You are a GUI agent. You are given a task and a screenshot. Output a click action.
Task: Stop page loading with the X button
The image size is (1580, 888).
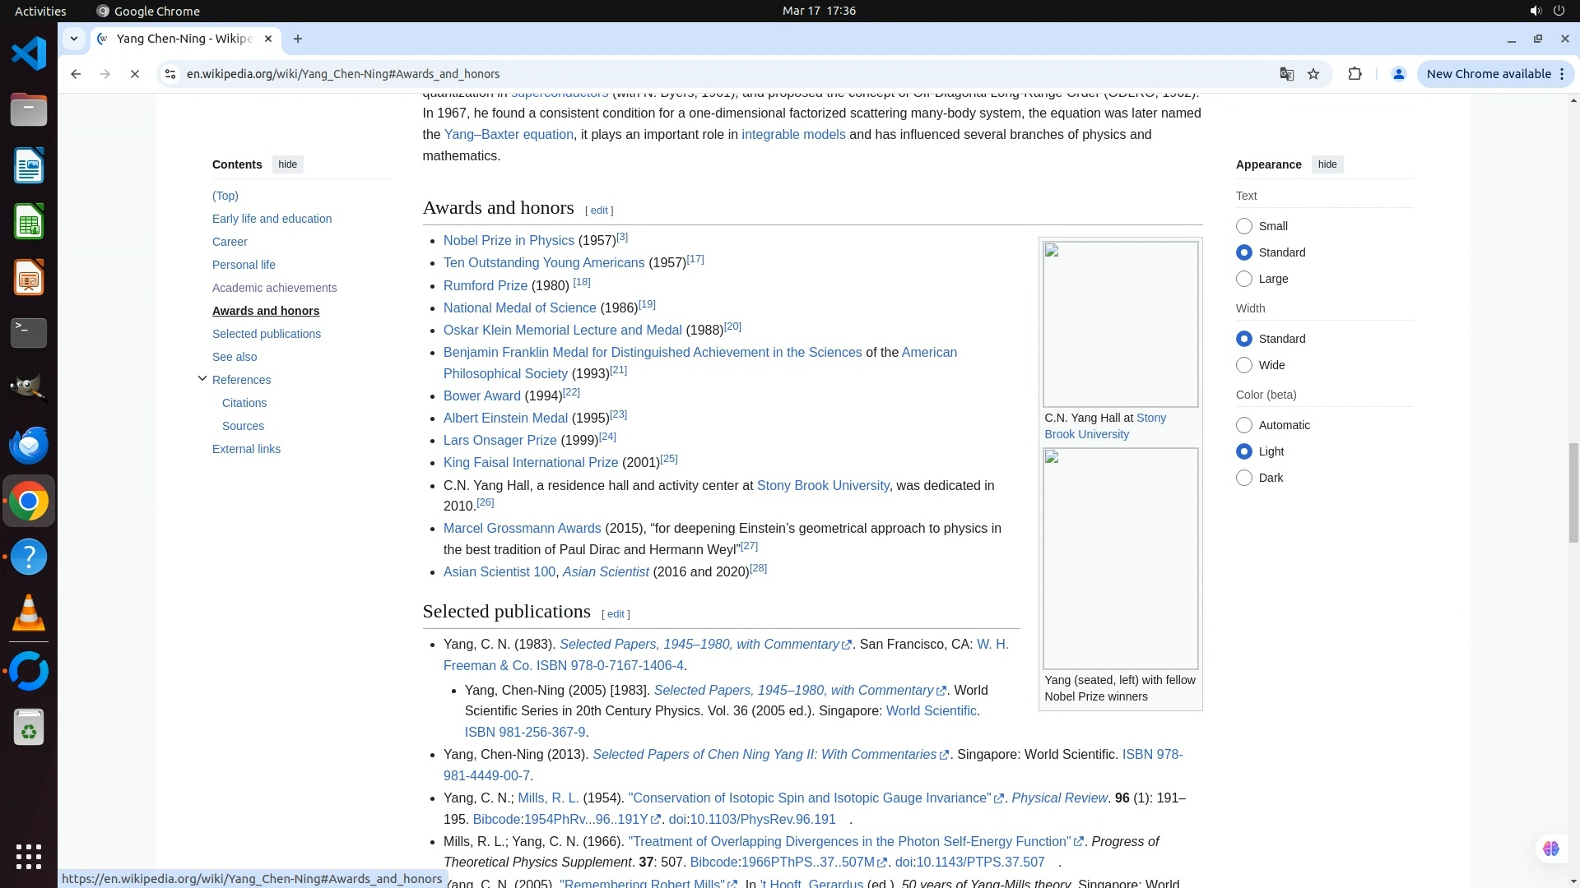(x=135, y=74)
